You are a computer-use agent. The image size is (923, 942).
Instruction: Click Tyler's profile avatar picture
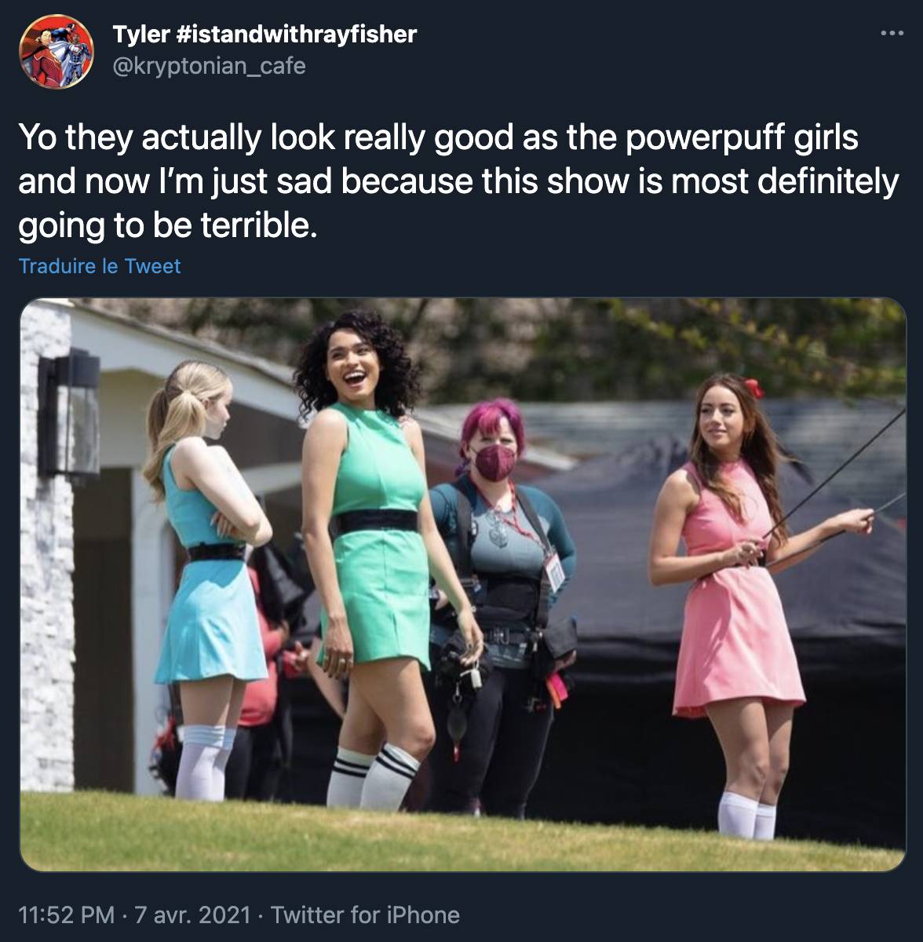(57, 51)
